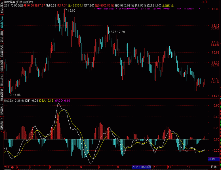Viewport: 221px width, 170px height.
Task: Open the 基本资料 sidebar tab
Action: [2, 37]
